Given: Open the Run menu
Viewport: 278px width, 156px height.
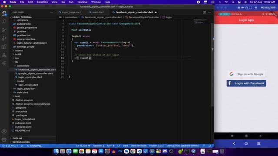Looking at the screenshot, I should pyautogui.click(x=71, y=2).
